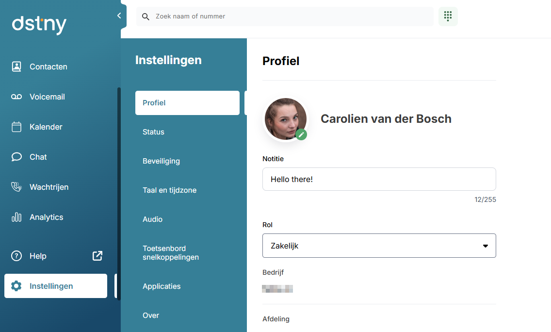This screenshot has width=551, height=332.
Task: Collapse the sidebar with the chevron arrow
Action: pos(119,16)
